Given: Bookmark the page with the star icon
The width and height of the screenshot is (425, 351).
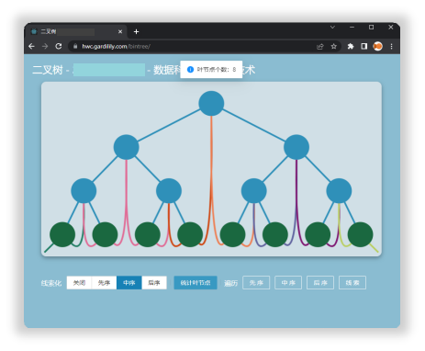Looking at the screenshot, I should click(334, 46).
